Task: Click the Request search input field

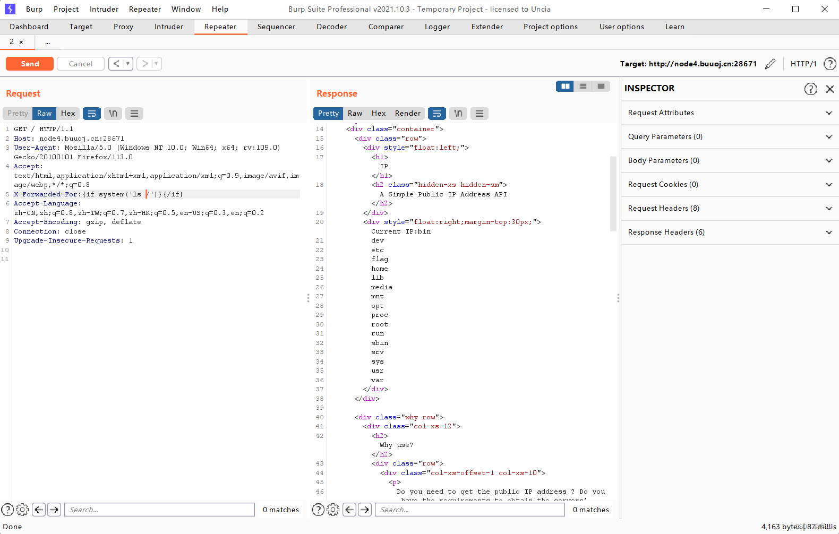Action: tap(160, 510)
